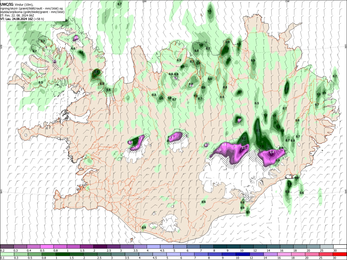Click the bright pink 0.5 snow legend swatch
This screenshot has height=260, width=347.
pos(47,247)
